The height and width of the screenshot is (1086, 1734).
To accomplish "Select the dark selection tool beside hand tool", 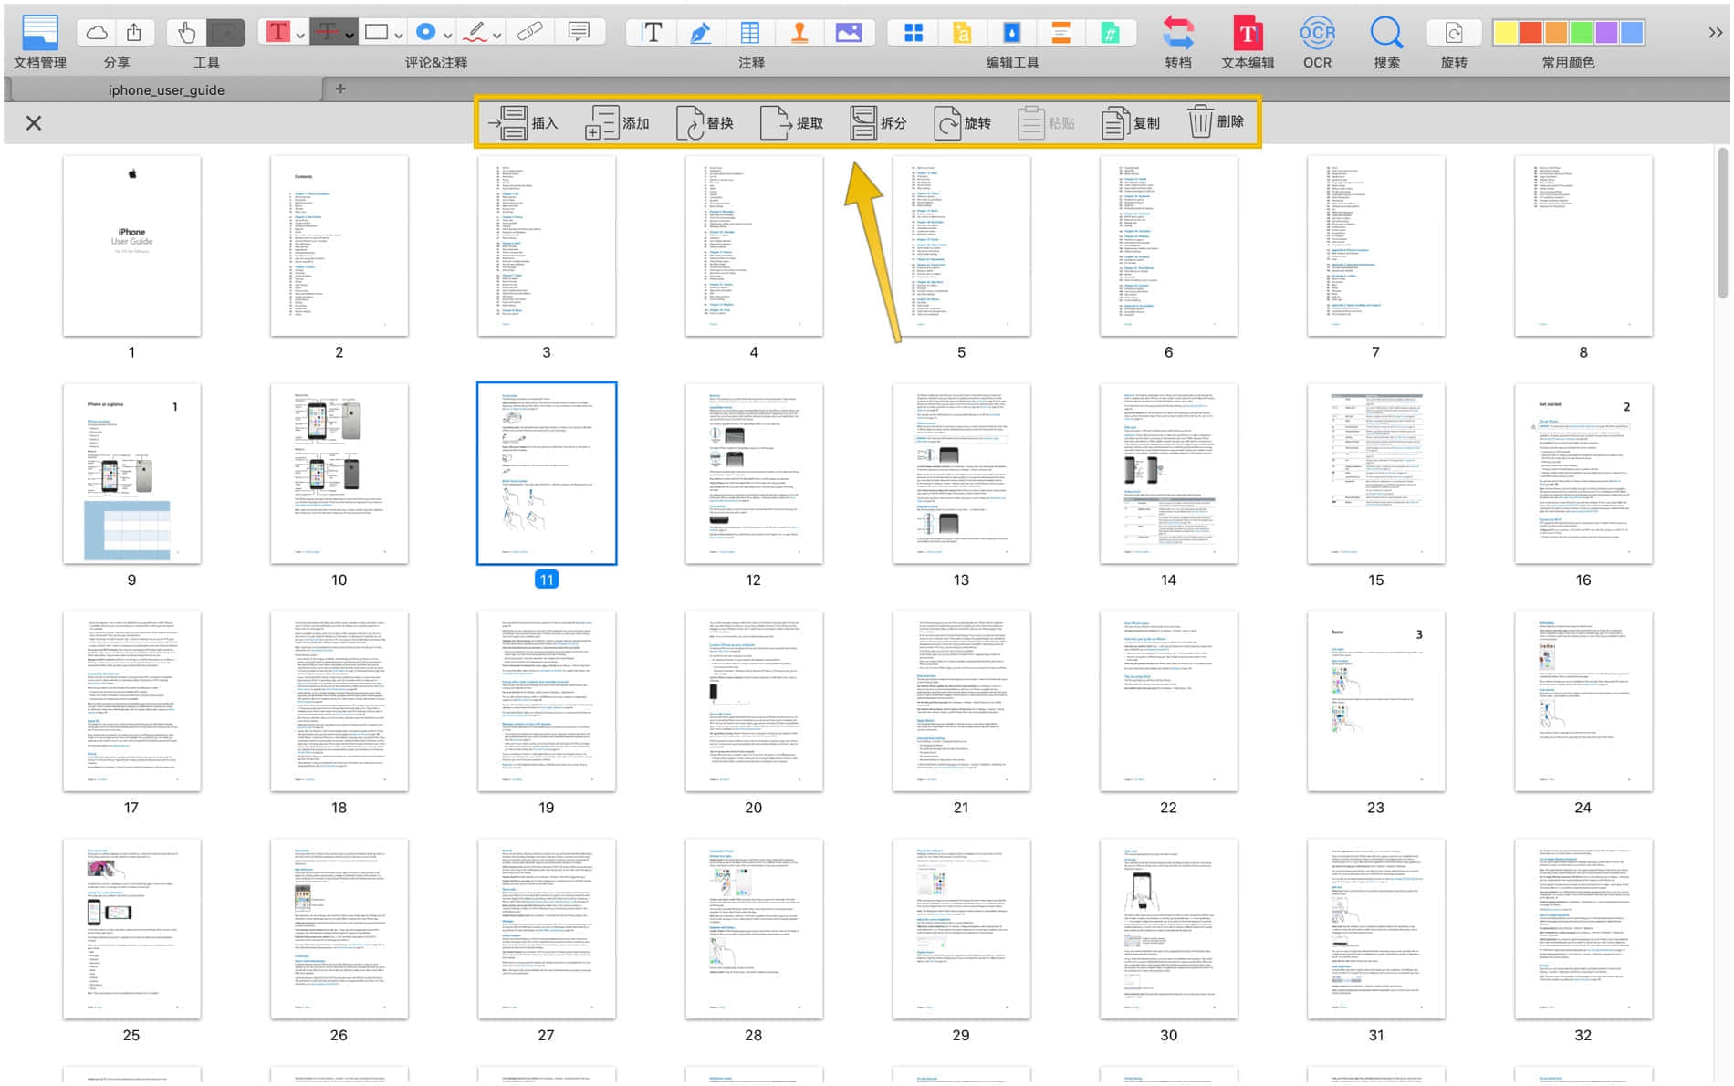I will 225,33.
